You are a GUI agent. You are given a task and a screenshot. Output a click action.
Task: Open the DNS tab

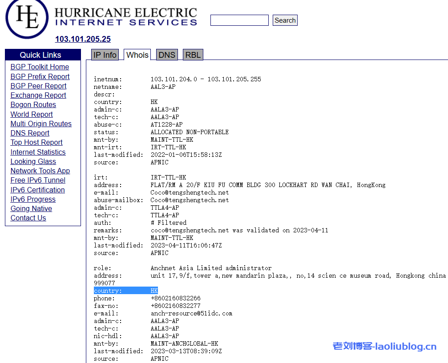click(167, 55)
